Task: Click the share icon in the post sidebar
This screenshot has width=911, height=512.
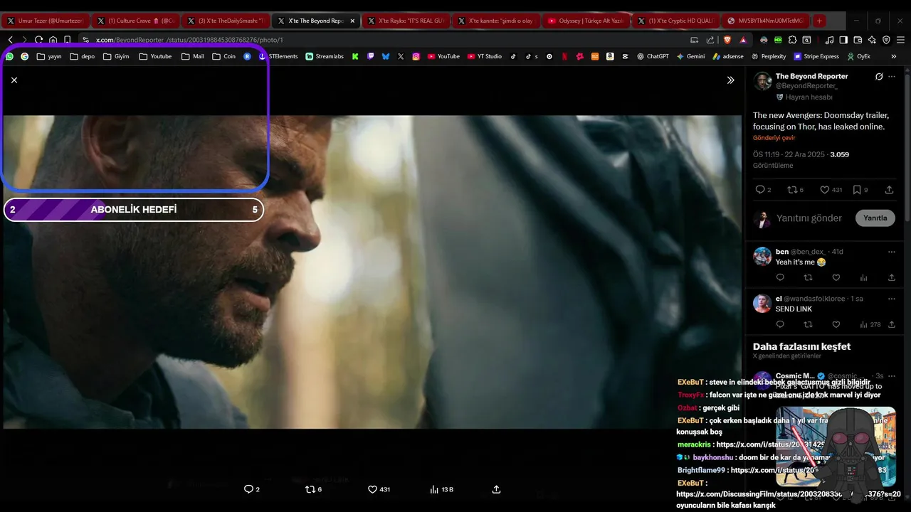Action: pos(889,190)
